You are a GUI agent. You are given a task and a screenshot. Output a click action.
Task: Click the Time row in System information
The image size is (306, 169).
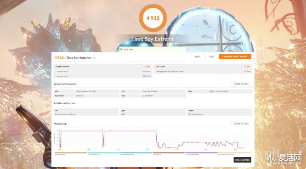tap(220, 91)
